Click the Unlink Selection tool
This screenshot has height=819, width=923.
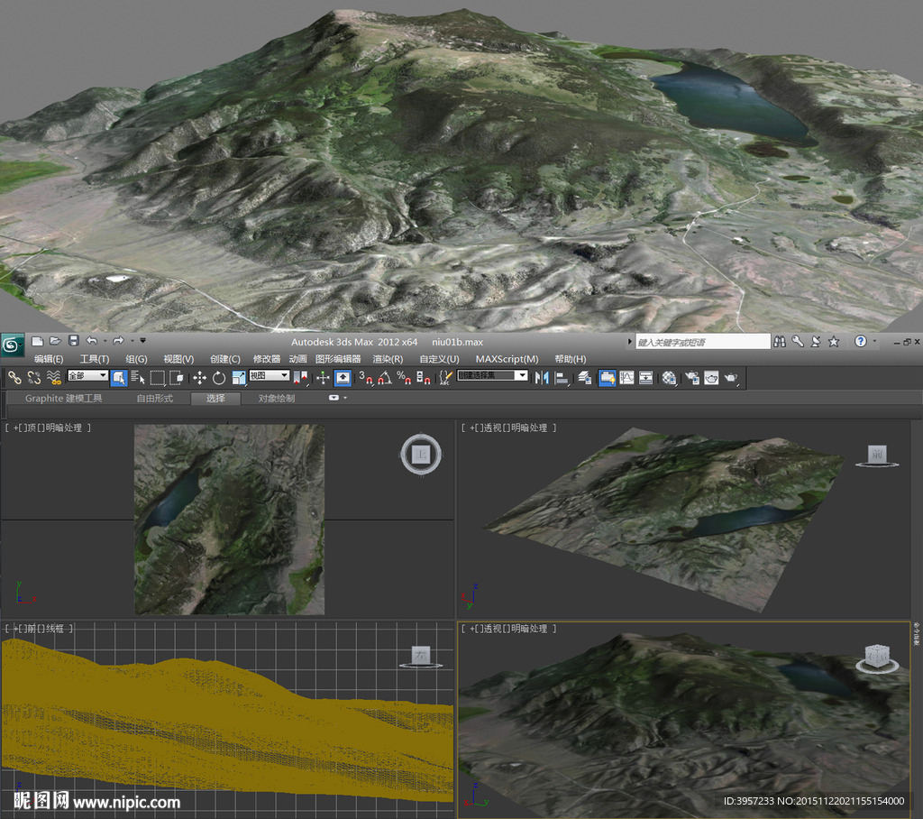(x=34, y=378)
